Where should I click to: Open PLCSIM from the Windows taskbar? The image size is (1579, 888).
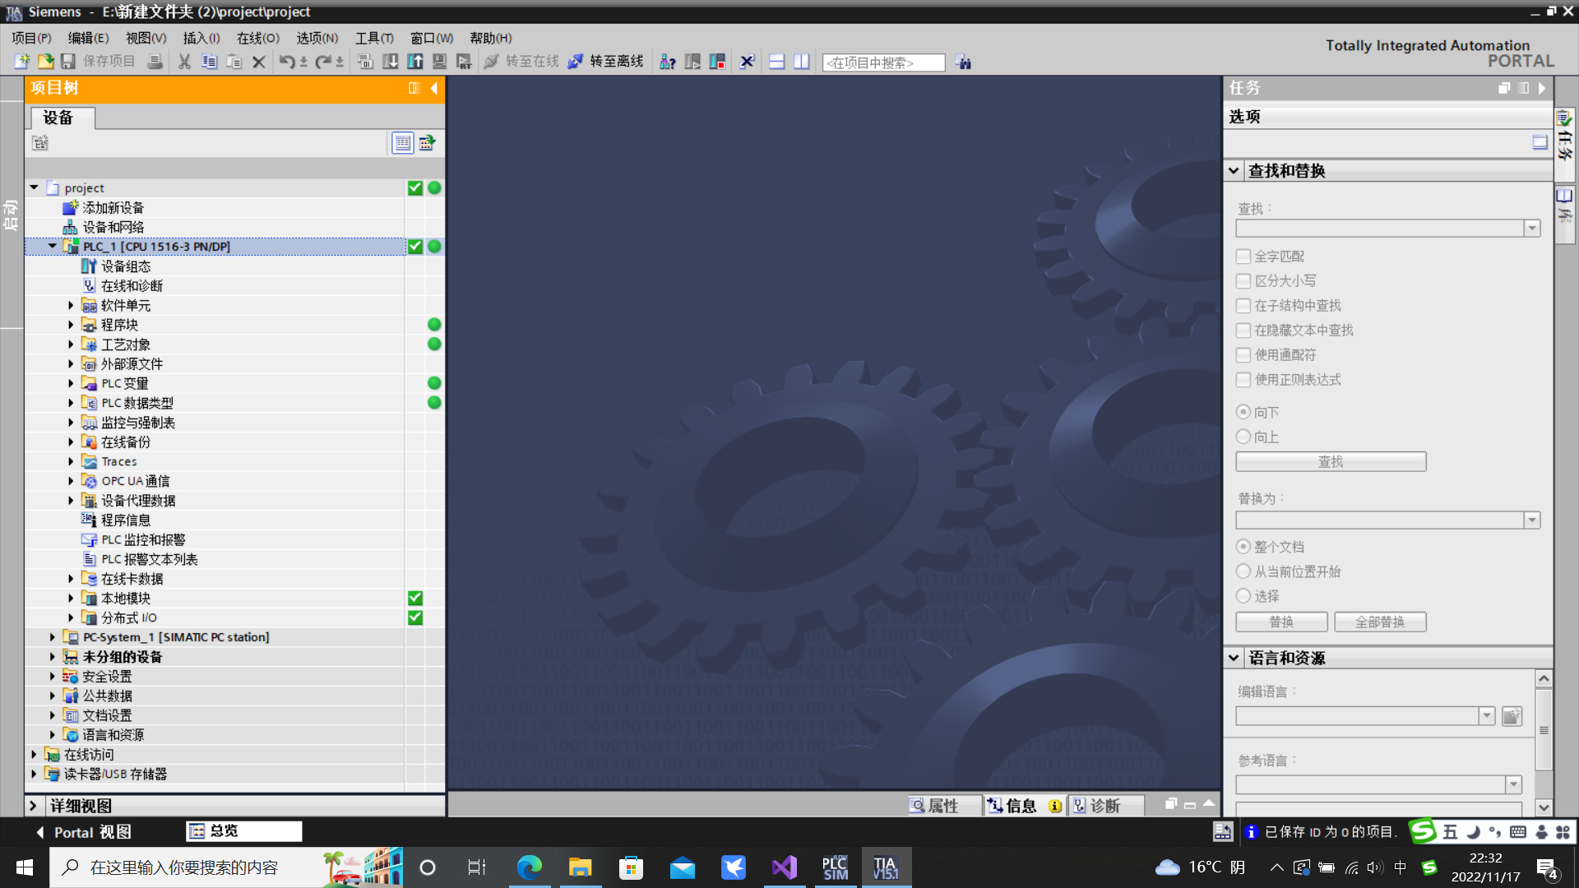pos(836,867)
